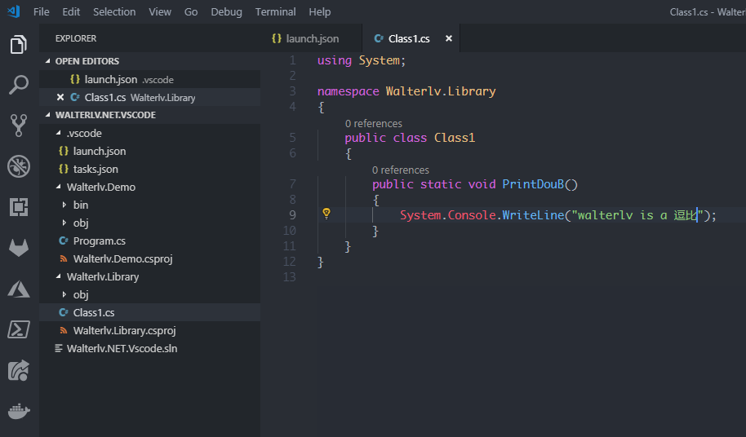Close Class1.cs in Open Editors list
The image size is (746, 437).
[x=60, y=97]
